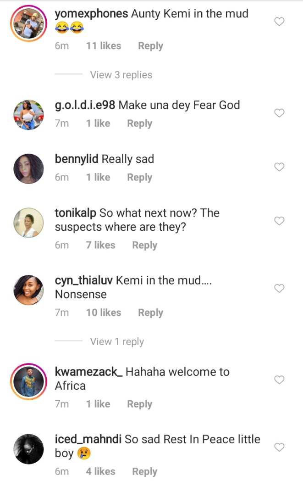View the 10 likes on cyn_thialuv's comment
Screen dimensions: 303x492
(x=104, y=313)
